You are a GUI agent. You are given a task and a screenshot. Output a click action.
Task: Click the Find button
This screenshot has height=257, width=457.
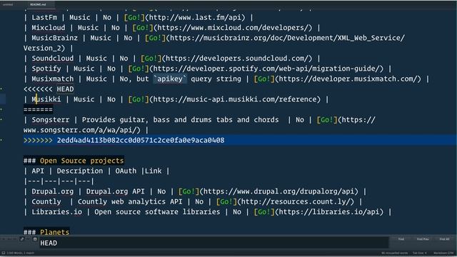(x=401, y=239)
